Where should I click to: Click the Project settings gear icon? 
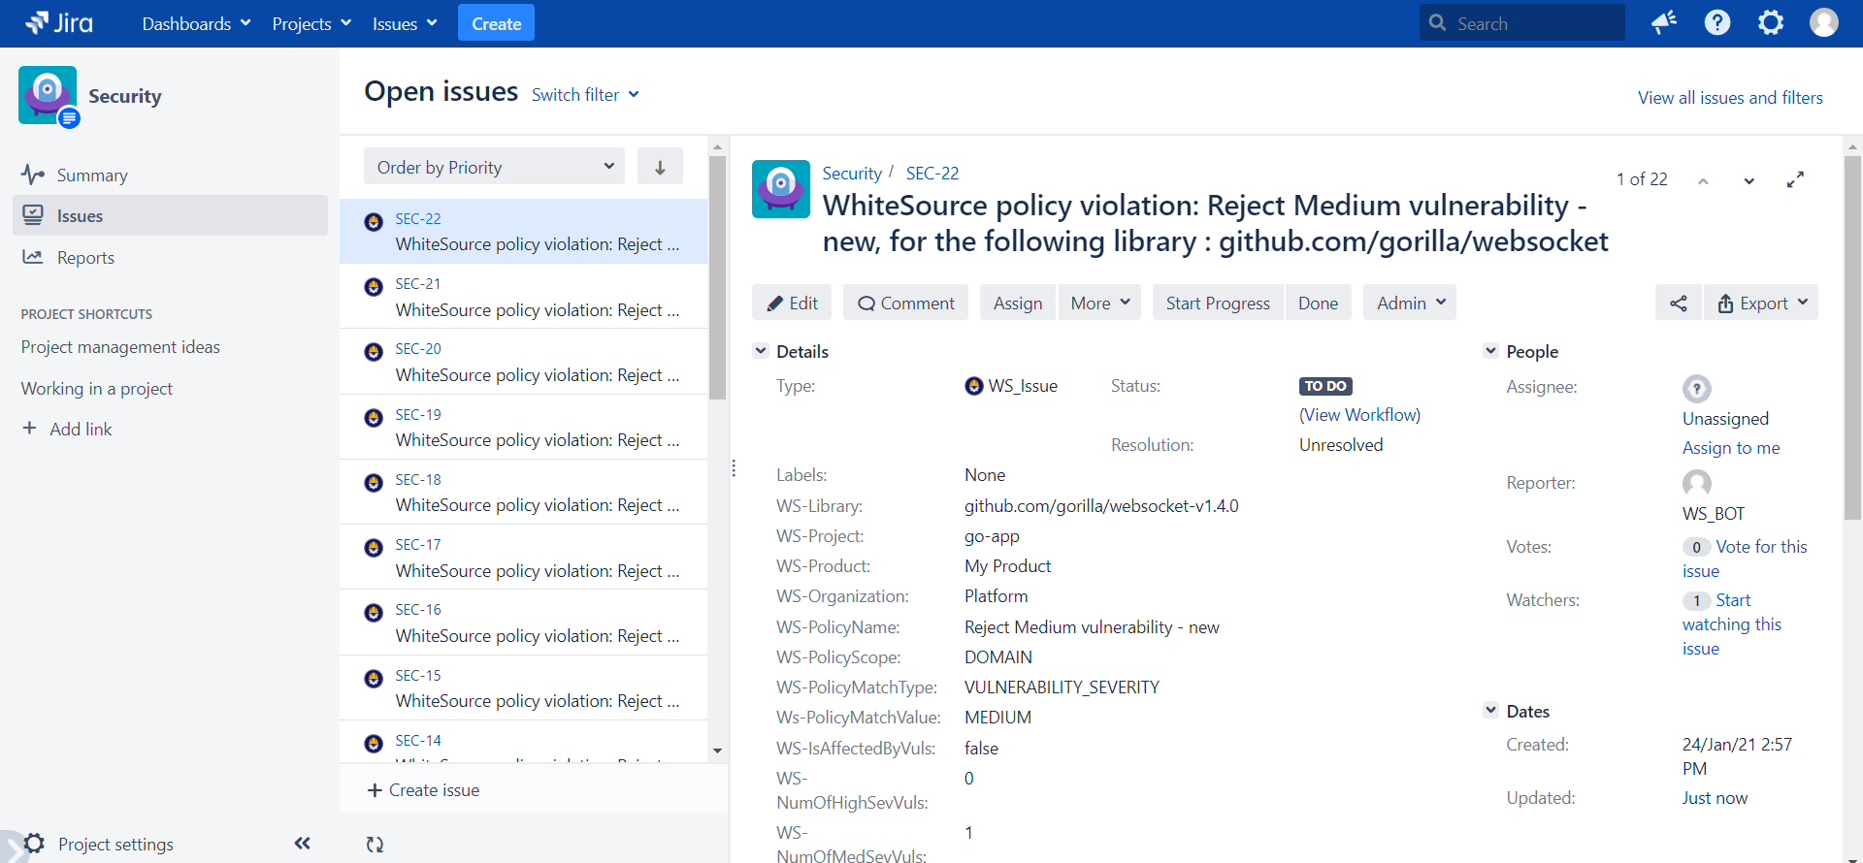tap(34, 844)
